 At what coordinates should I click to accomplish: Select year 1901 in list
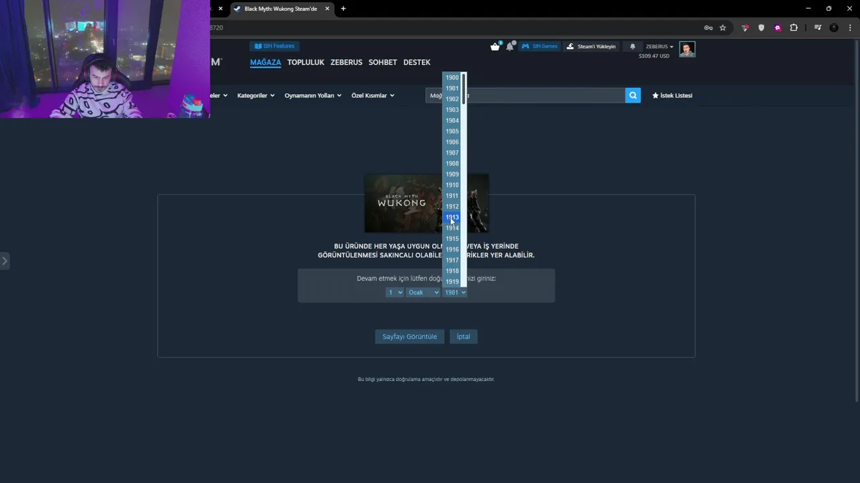(452, 89)
